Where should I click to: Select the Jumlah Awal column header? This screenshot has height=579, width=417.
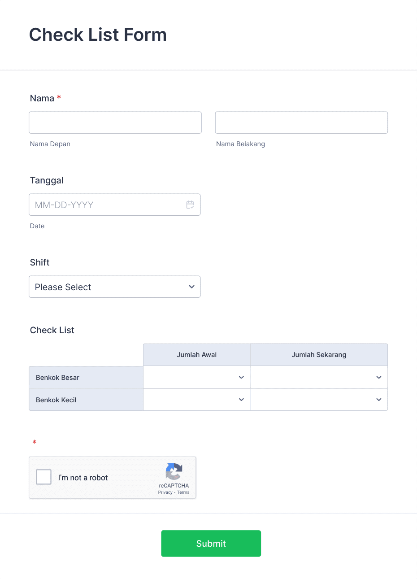tap(197, 355)
